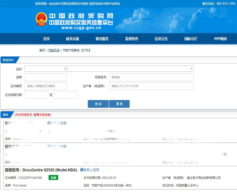Select 节能产品/A020204多功能一体机 category text
This screenshot has height=193, width=237.
(112, 185)
